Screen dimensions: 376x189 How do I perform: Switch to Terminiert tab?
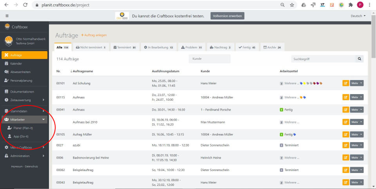tap(125, 47)
